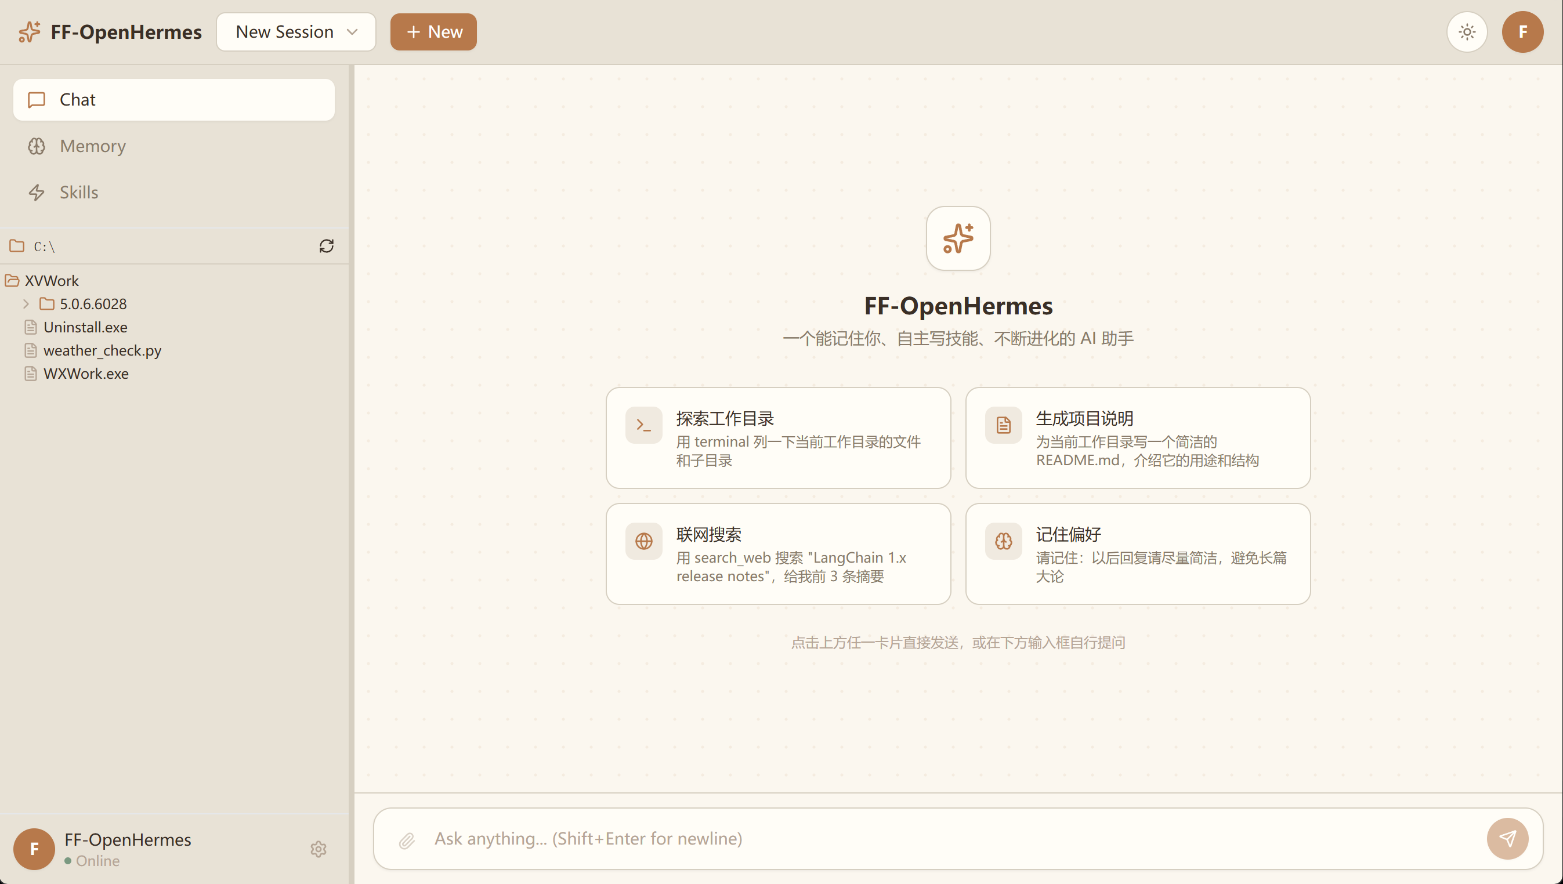Start a new session with New button

pos(433,31)
